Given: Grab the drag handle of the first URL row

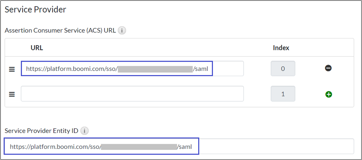Looking at the screenshot, I should pos(12,69).
